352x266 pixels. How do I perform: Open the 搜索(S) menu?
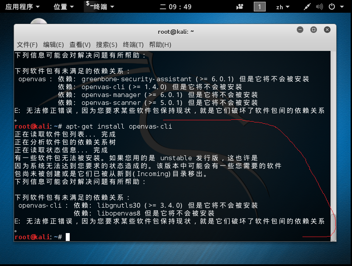point(107,45)
